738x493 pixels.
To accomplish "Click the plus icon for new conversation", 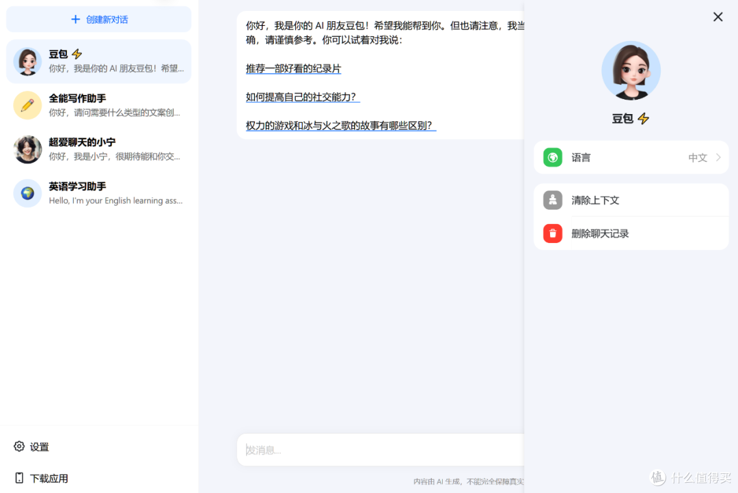I will (75, 19).
